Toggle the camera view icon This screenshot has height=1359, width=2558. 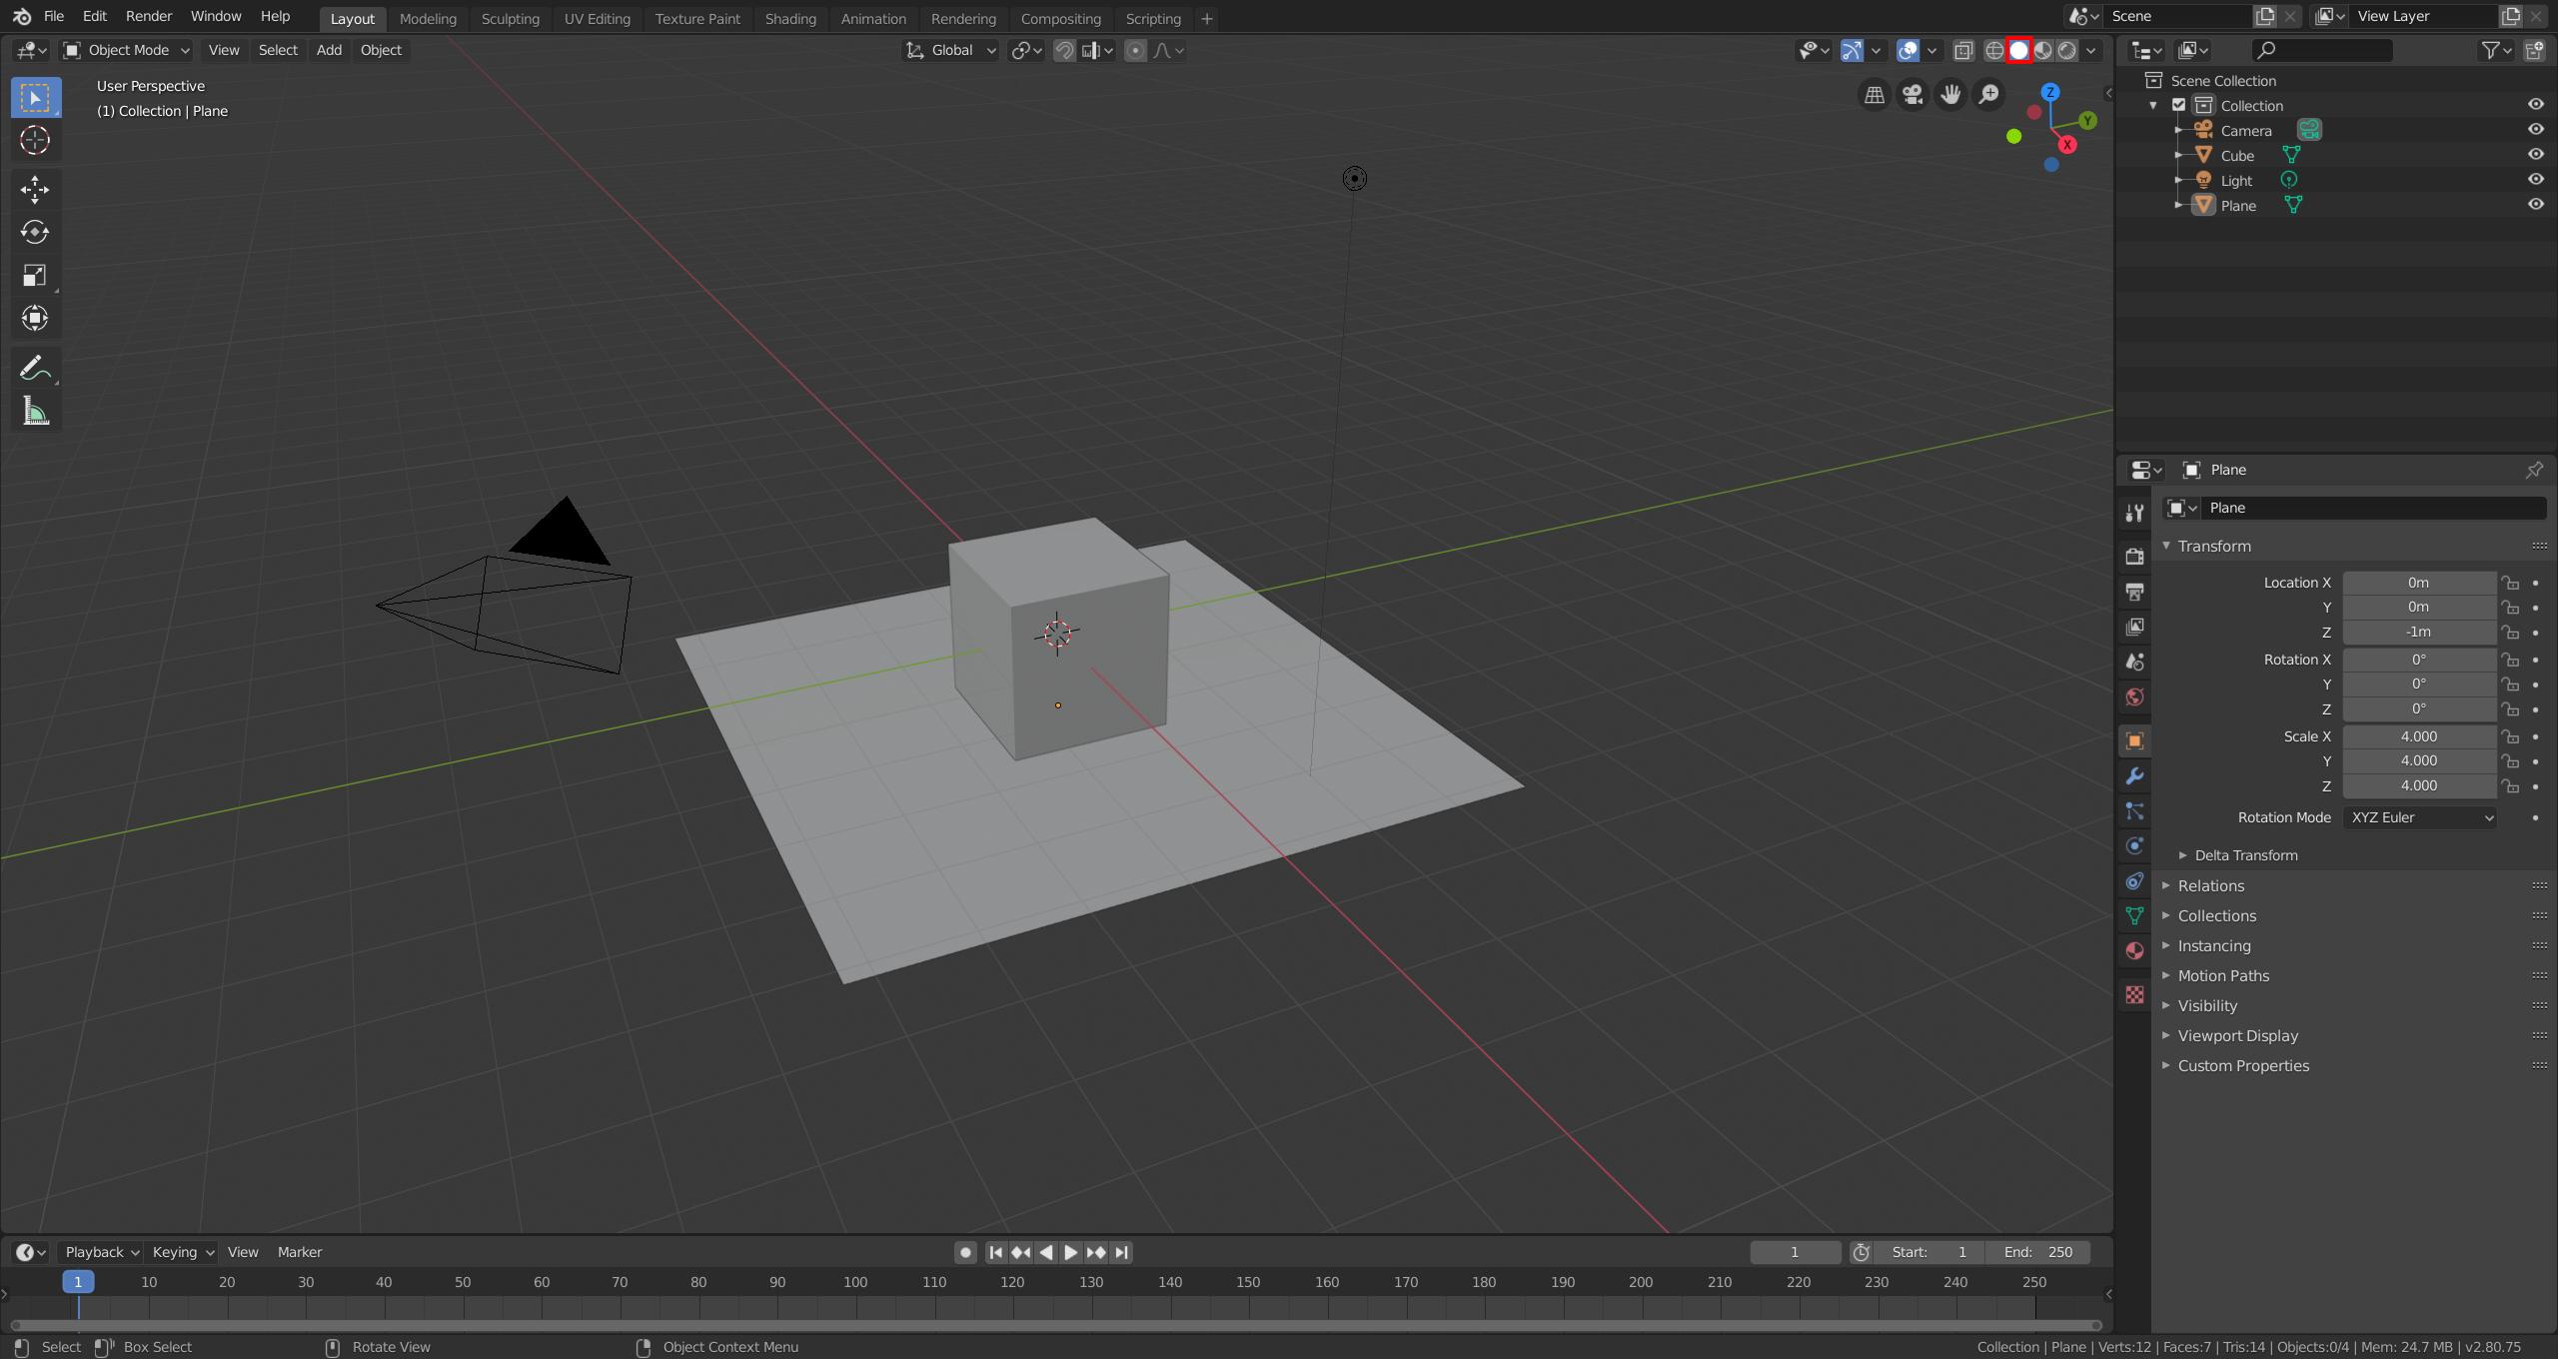[1913, 95]
